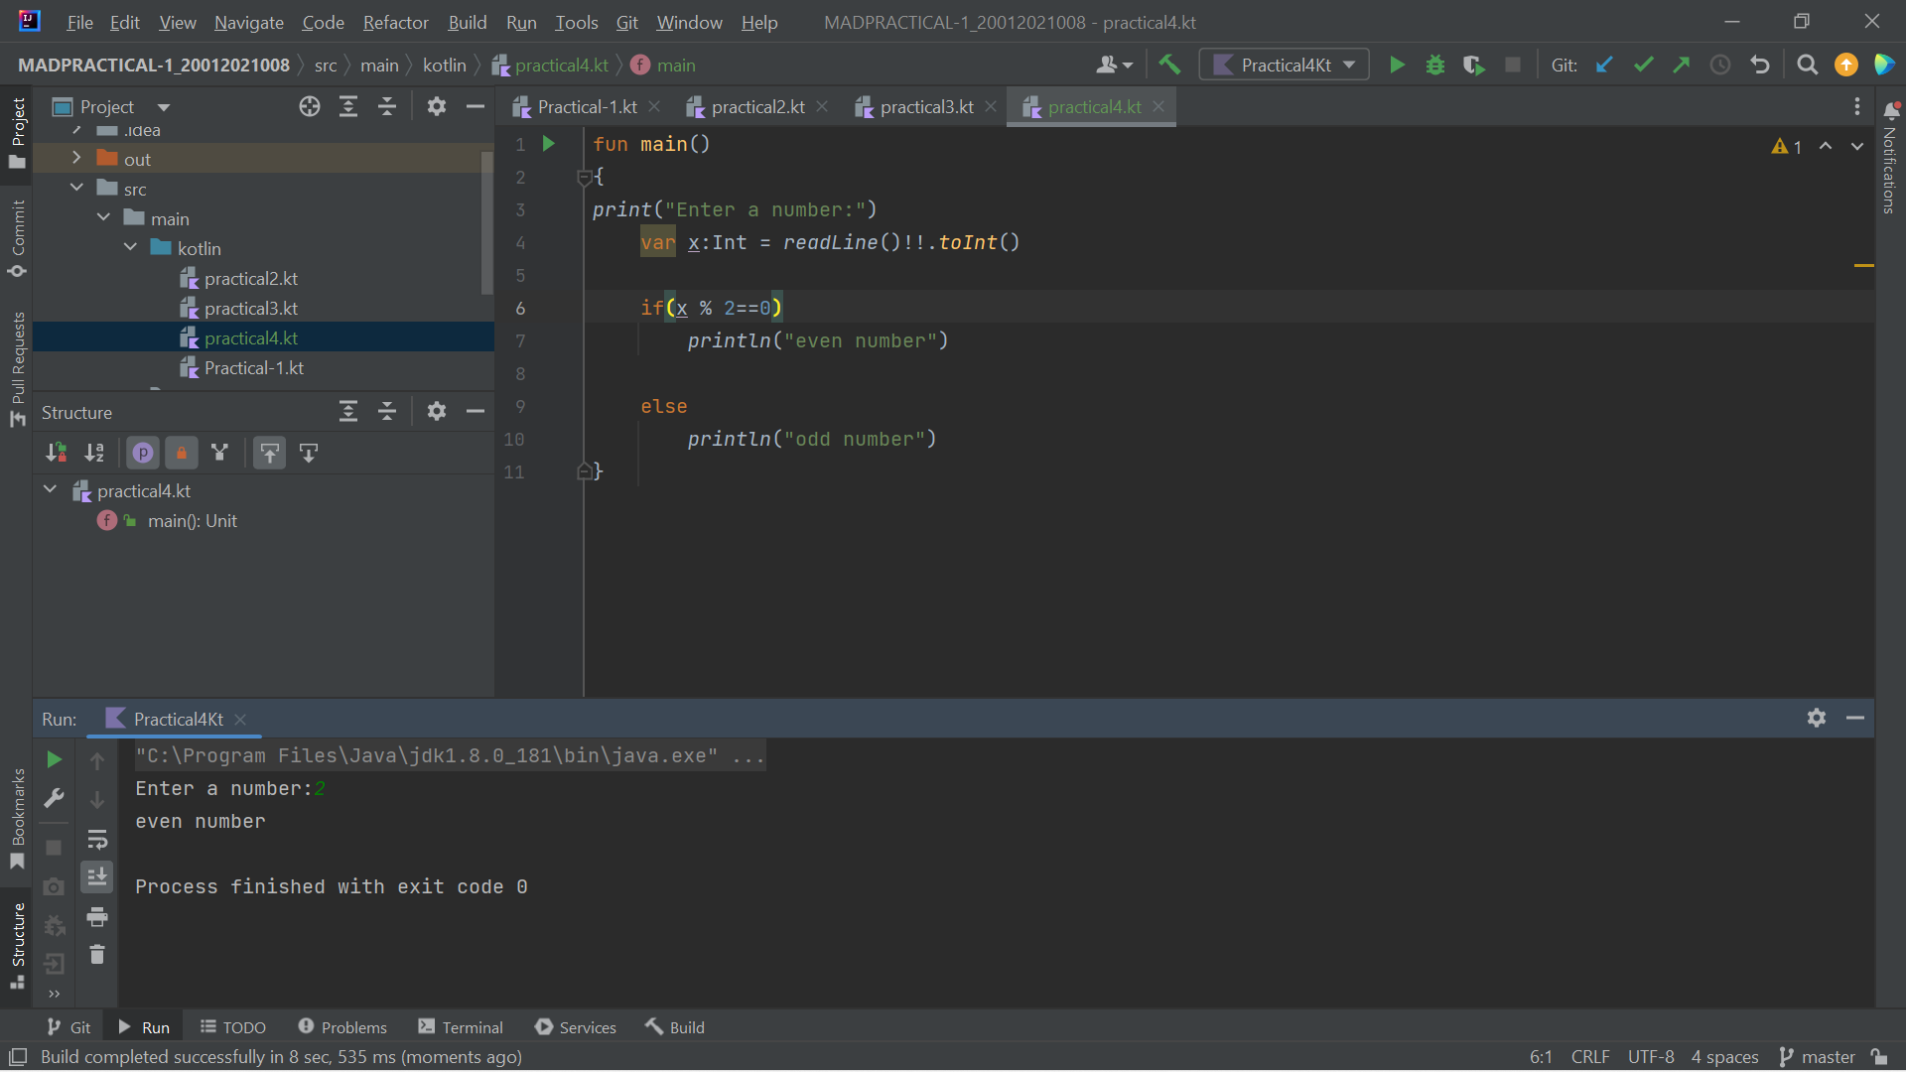This screenshot has height=1072, width=1906.
Task: Rollback changes with the undo arrow icon
Action: coord(1760,66)
